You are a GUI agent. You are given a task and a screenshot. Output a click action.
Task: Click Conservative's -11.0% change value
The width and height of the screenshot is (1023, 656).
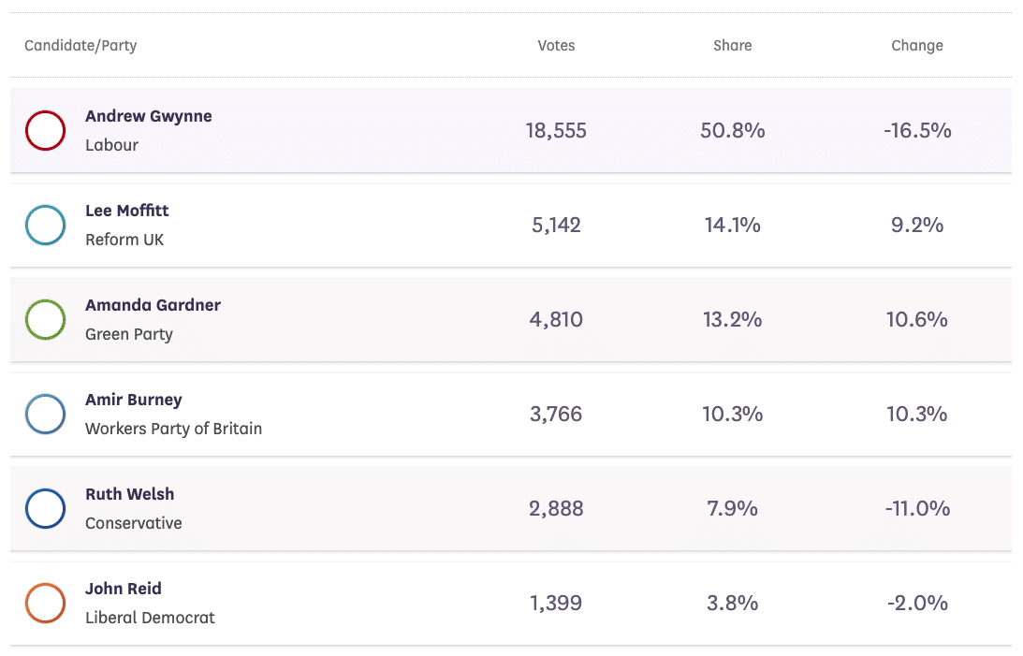tap(917, 509)
